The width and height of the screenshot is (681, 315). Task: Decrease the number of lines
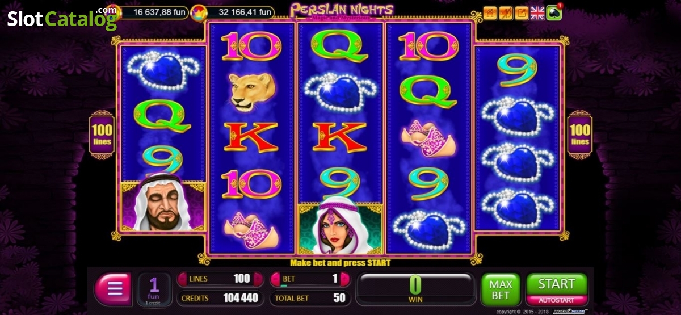tap(183, 279)
